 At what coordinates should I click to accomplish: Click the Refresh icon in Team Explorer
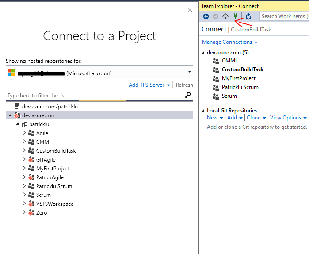[x=248, y=16]
